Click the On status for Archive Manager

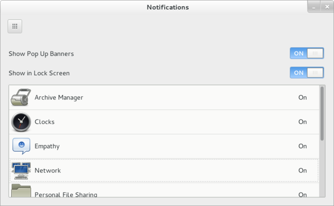[x=303, y=98]
